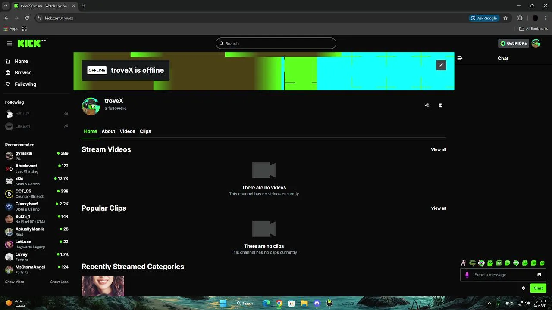The width and height of the screenshot is (552, 310).
Task: Open the Microsoft Edge taskbar icon
Action: tap(267, 303)
